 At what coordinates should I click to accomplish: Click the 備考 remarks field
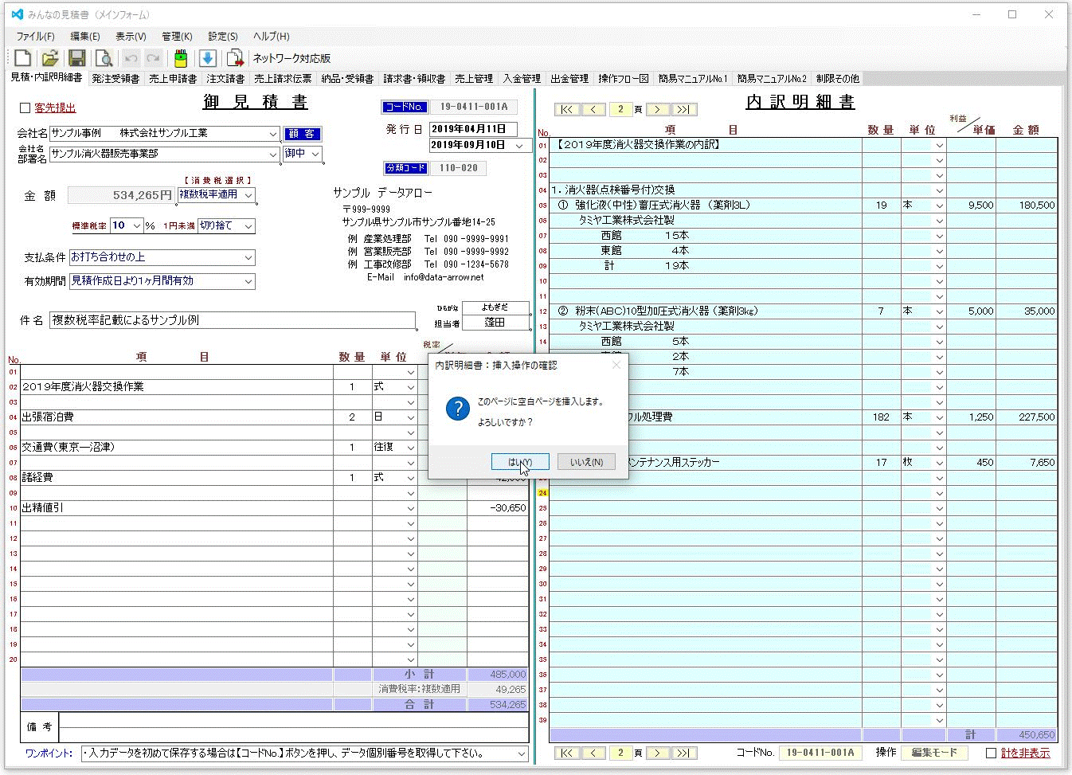pyautogui.click(x=294, y=727)
